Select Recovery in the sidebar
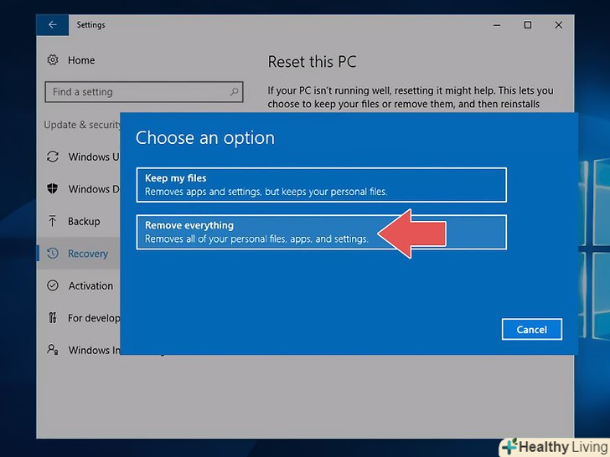Viewport: 610px width, 457px height. tap(88, 254)
